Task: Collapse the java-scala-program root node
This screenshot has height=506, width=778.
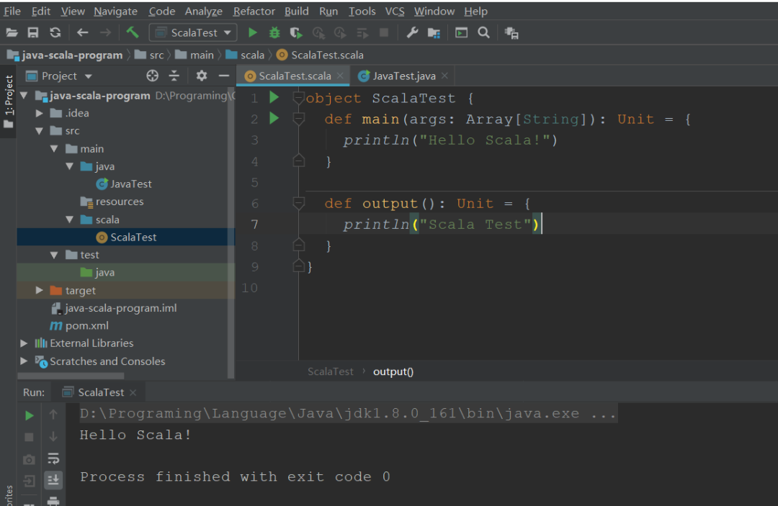Action: pyautogui.click(x=24, y=95)
